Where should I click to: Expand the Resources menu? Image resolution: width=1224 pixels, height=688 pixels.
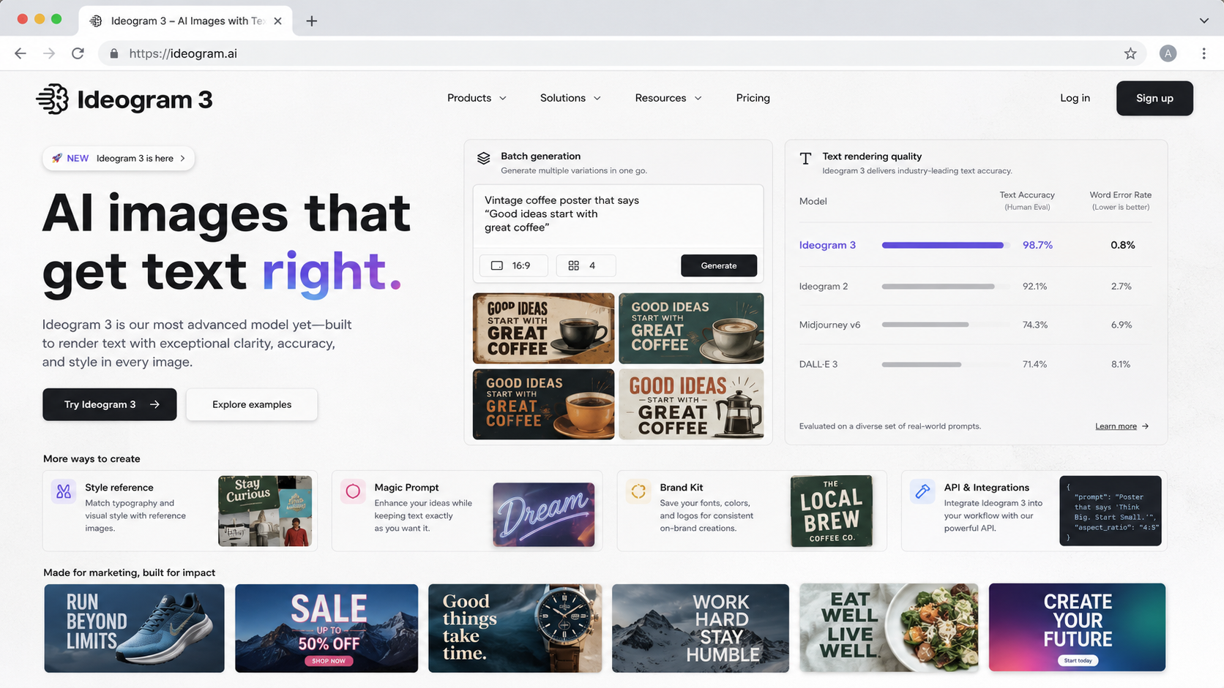point(668,98)
